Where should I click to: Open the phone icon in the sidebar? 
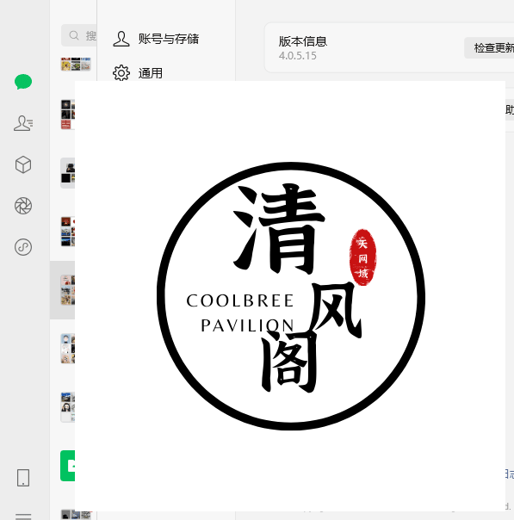[x=23, y=478]
